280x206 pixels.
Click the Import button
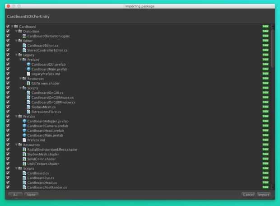[264, 195]
